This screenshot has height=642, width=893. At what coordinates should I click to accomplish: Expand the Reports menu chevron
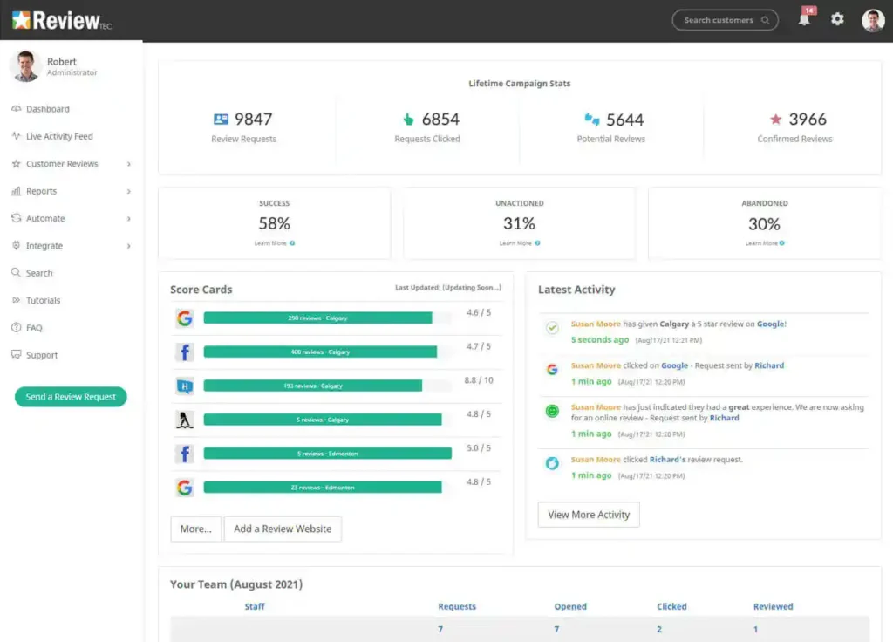[128, 191]
